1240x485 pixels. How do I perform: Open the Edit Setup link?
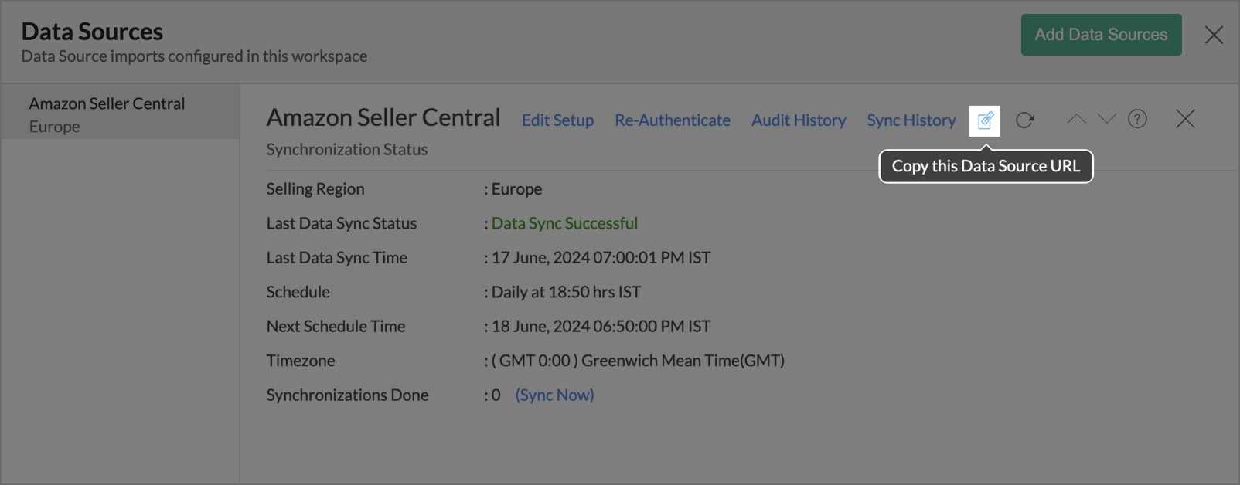[x=557, y=120]
